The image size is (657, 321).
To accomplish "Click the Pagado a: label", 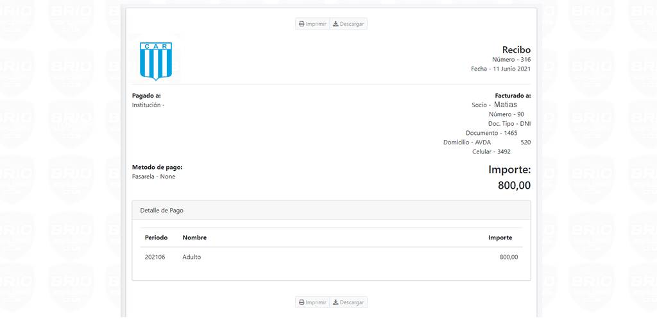I will coord(146,96).
